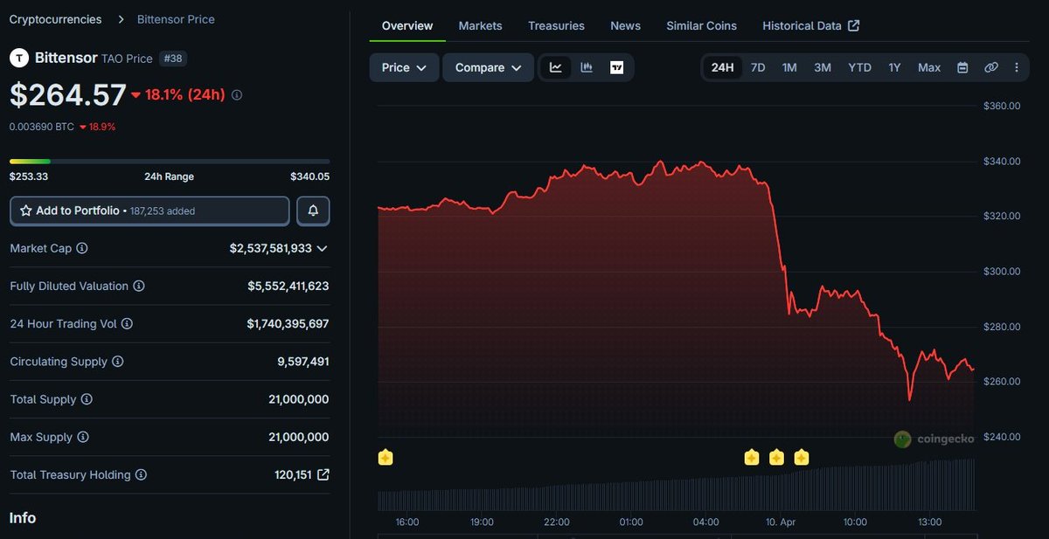
Task: Go to the Cryptocurrencies breadcrumb link
Action: [55, 19]
